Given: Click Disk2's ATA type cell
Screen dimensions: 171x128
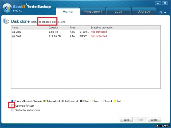Looking at the screenshot, I should coord(72,36).
